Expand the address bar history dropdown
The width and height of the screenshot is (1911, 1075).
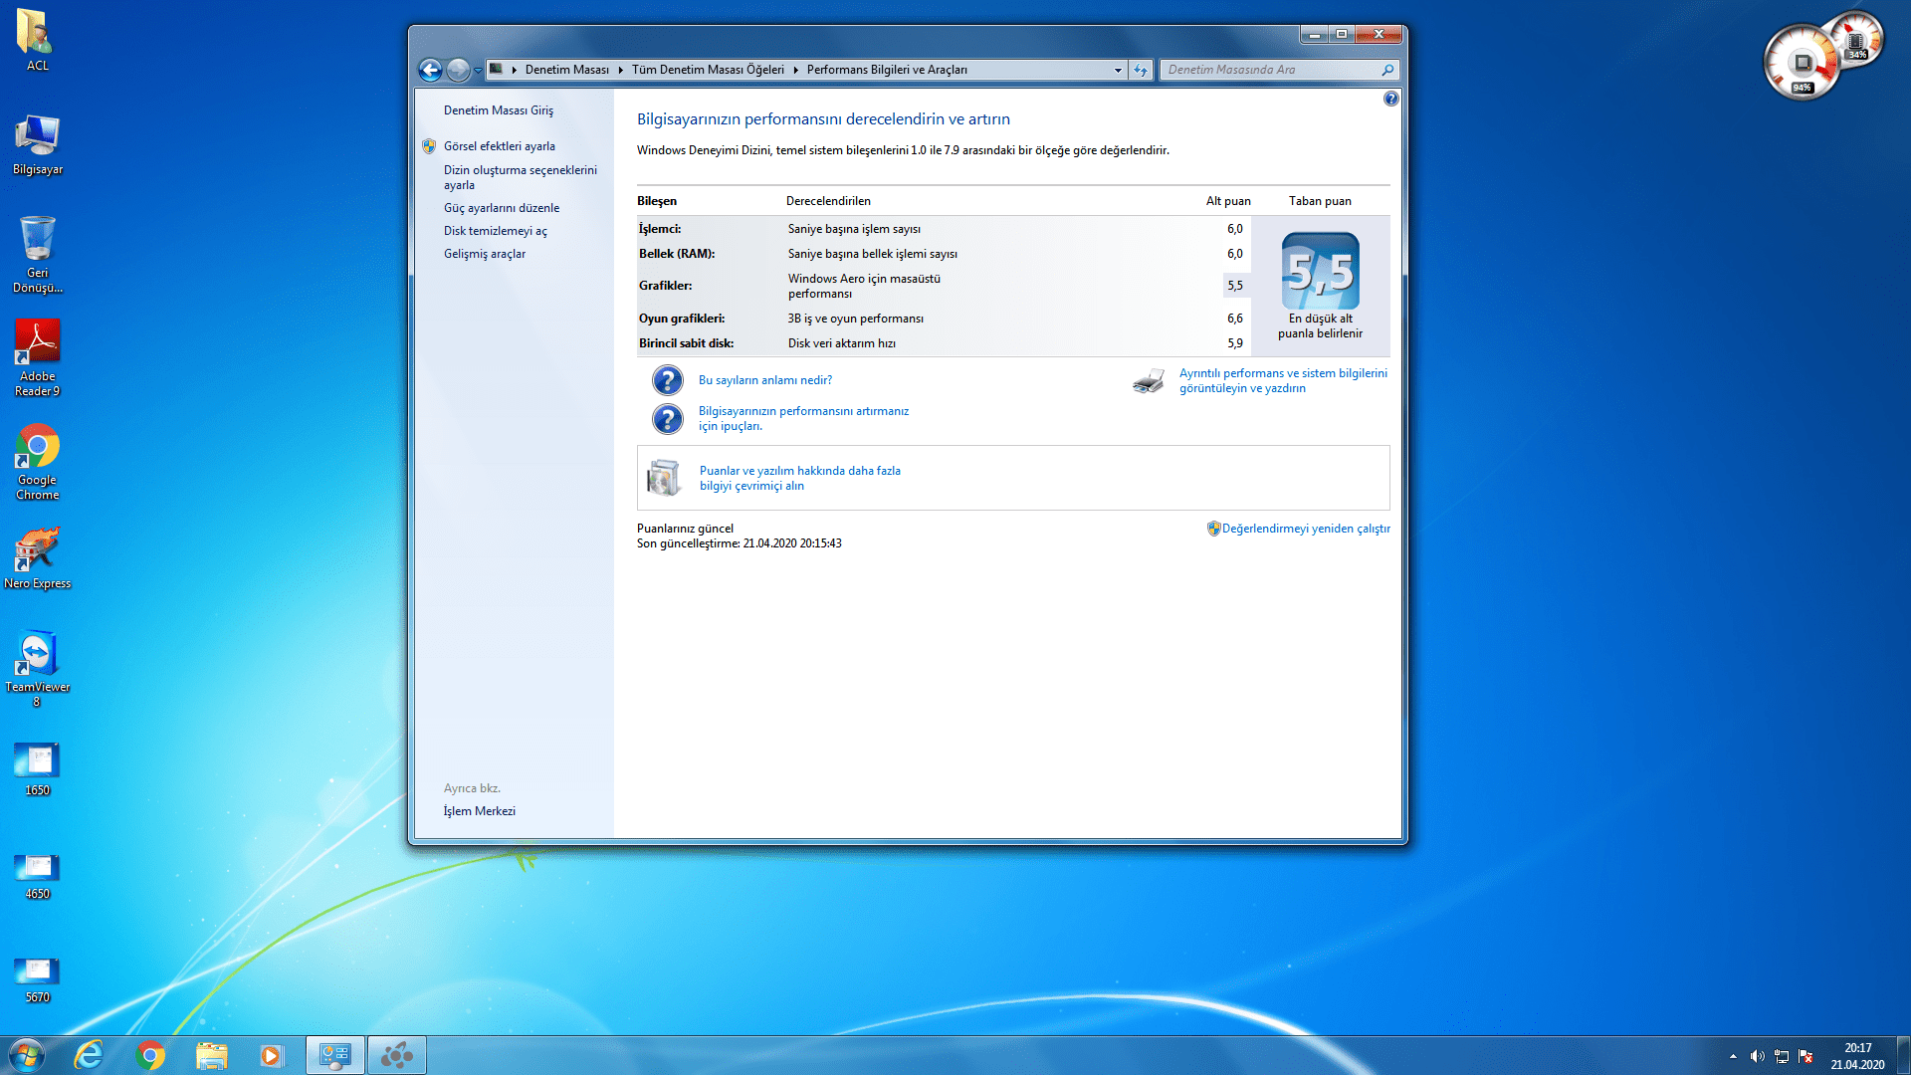(x=1118, y=70)
